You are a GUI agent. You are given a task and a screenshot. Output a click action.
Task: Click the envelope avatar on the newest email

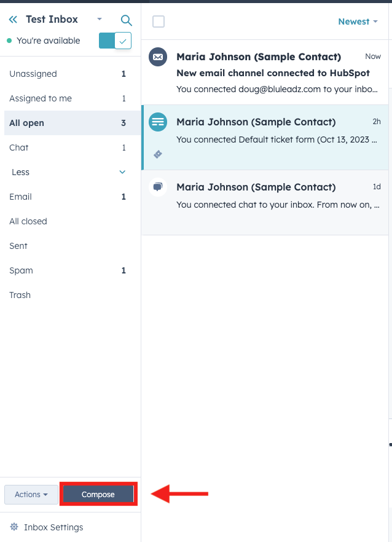[x=158, y=57]
